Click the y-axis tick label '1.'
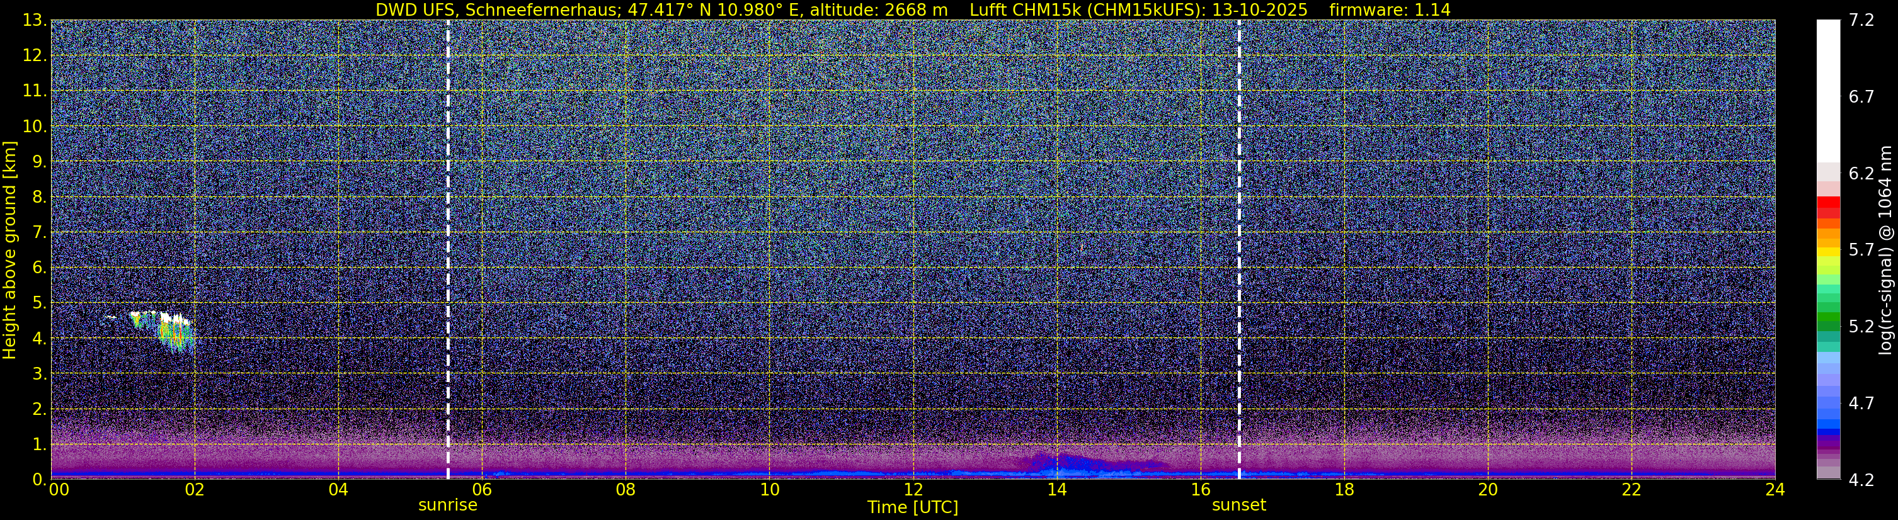This screenshot has width=1898, height=520. [x=39, y=445]
